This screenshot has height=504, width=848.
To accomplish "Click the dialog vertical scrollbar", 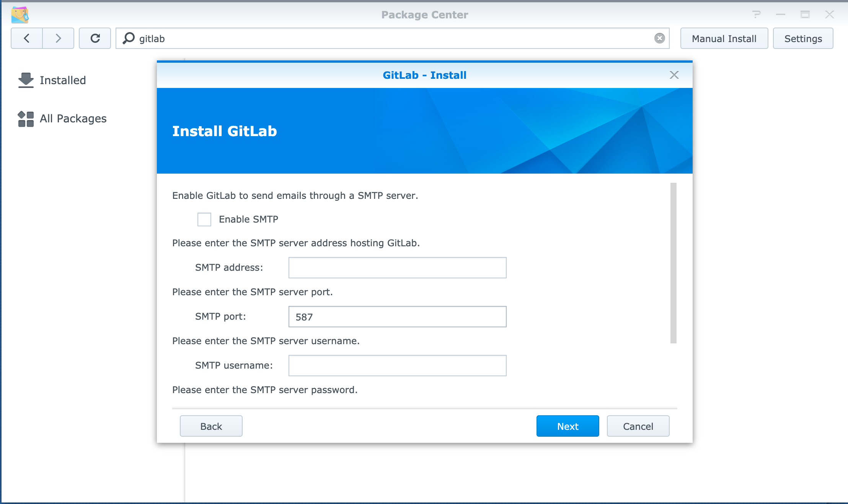I will coord(674,263).
